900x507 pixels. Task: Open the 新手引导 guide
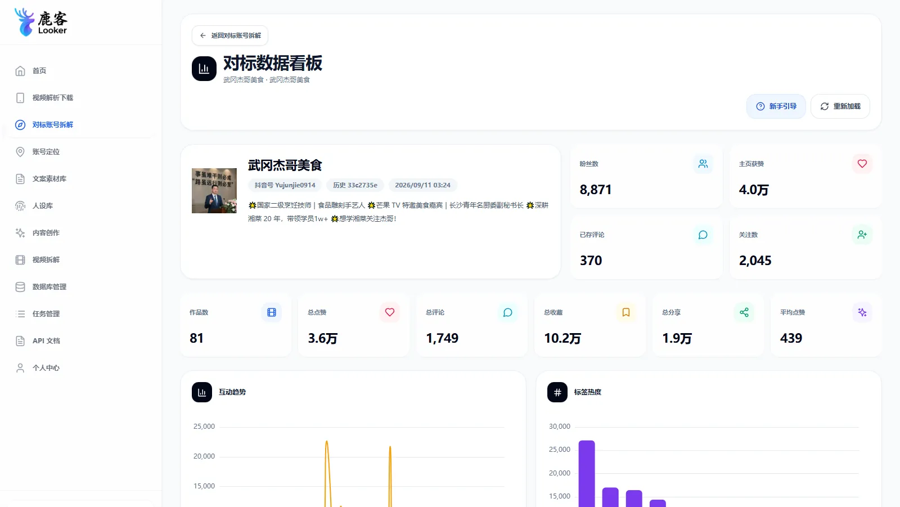coord(776,106)
